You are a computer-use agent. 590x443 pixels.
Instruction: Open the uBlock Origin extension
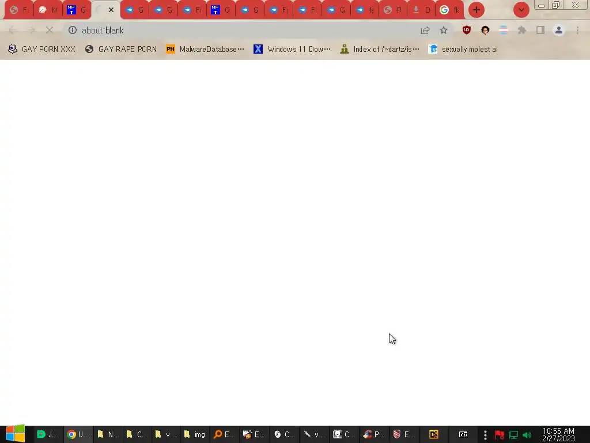click(467, 30)
